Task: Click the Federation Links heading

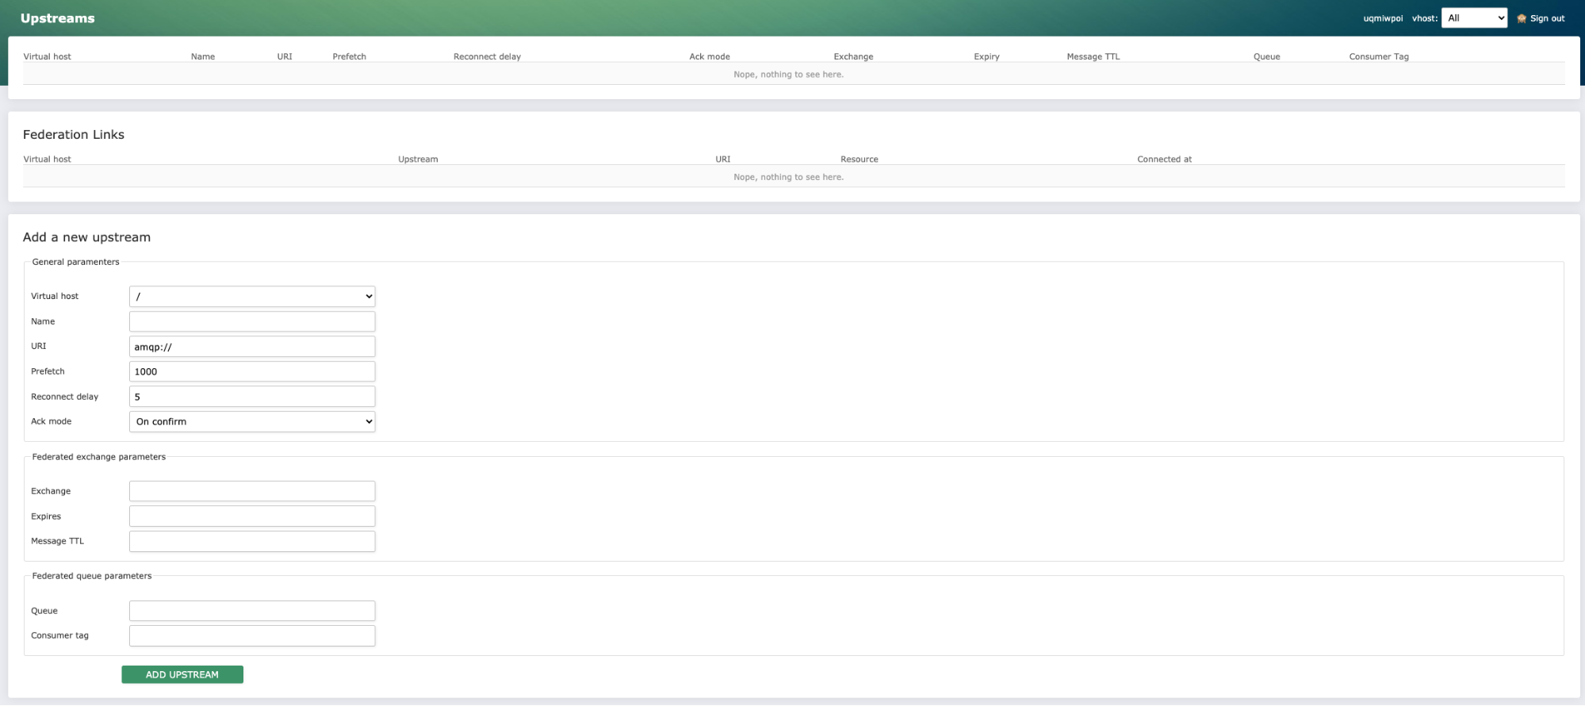Action: pyautogui.click(x=74, y=135)
